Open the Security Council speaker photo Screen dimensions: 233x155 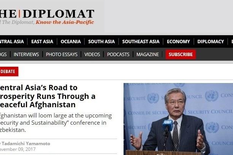pos(178,119)
